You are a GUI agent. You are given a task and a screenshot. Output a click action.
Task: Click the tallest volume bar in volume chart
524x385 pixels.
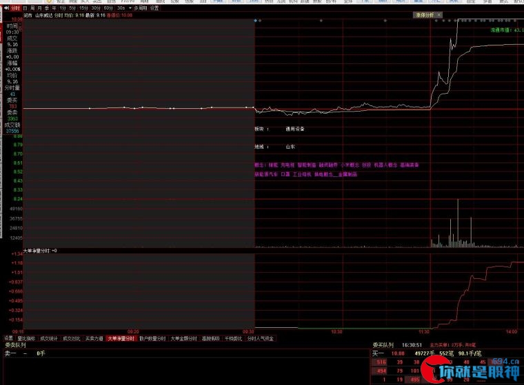[x=458, y=222]
